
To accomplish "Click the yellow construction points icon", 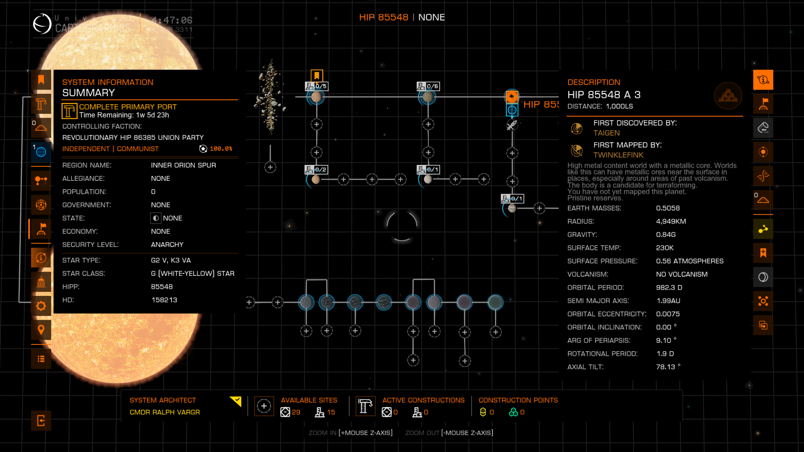I will pos(483,412).
